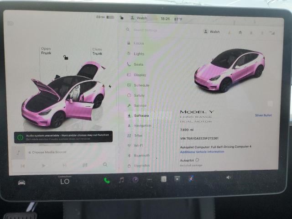Tap the Autopilot Computer information line

216,147
